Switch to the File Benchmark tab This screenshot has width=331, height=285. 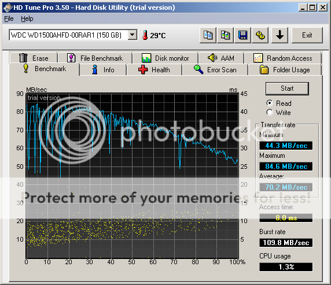coord(95,58)
